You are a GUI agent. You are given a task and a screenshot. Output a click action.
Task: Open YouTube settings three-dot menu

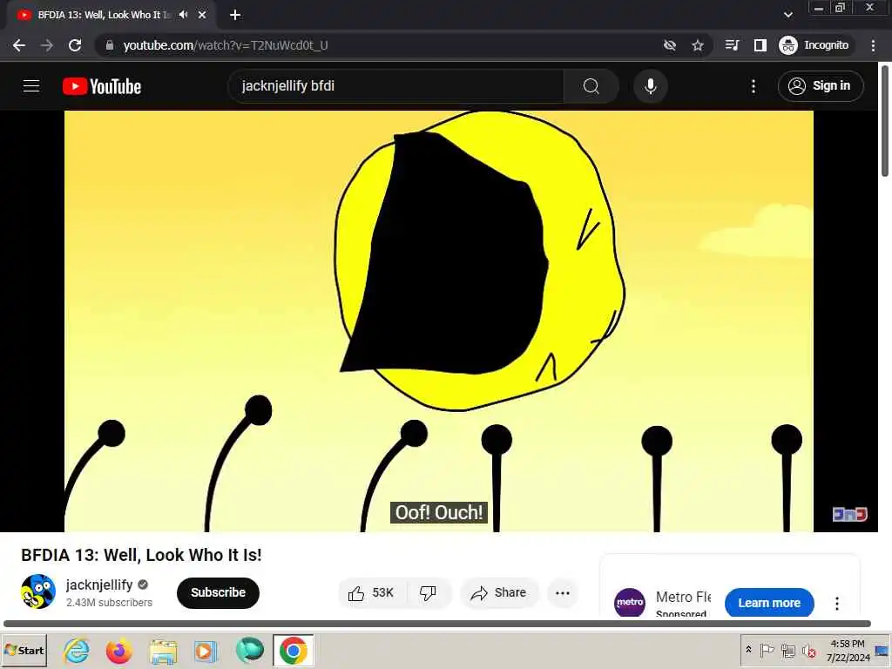coord(753,86)
